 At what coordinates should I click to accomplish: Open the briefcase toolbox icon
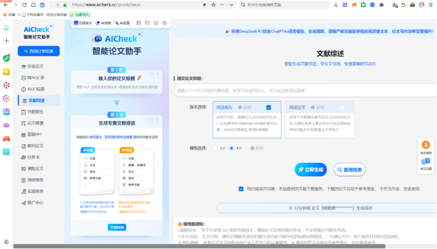click(x=413, y=5)
